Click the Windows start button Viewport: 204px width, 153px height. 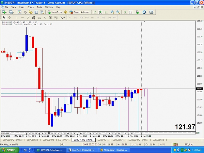(9, 150)
